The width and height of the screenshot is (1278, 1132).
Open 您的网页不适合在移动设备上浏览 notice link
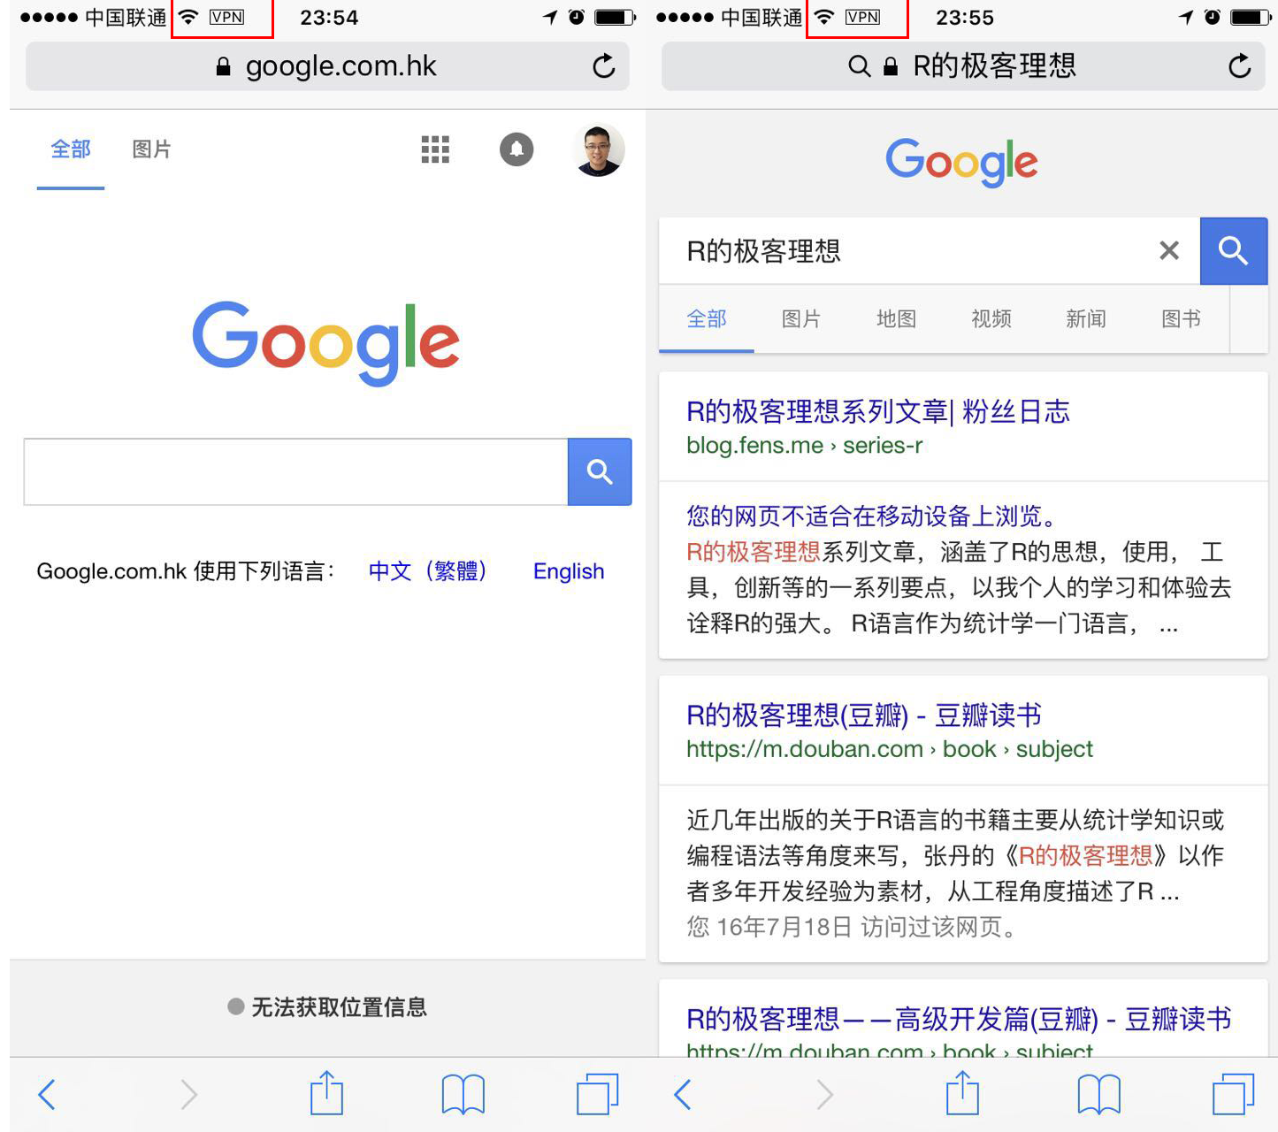[x=871, y=516]
